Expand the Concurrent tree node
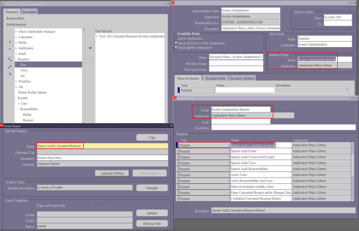The width and height of the screenshot is (359, 231). tap(16, 37)
